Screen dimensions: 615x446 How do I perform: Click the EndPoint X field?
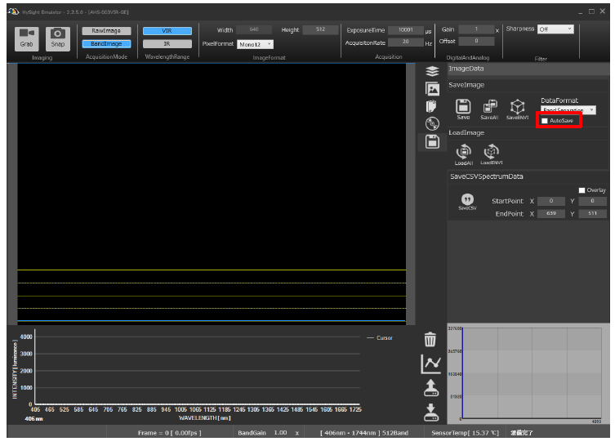click(x=551, y=213)
